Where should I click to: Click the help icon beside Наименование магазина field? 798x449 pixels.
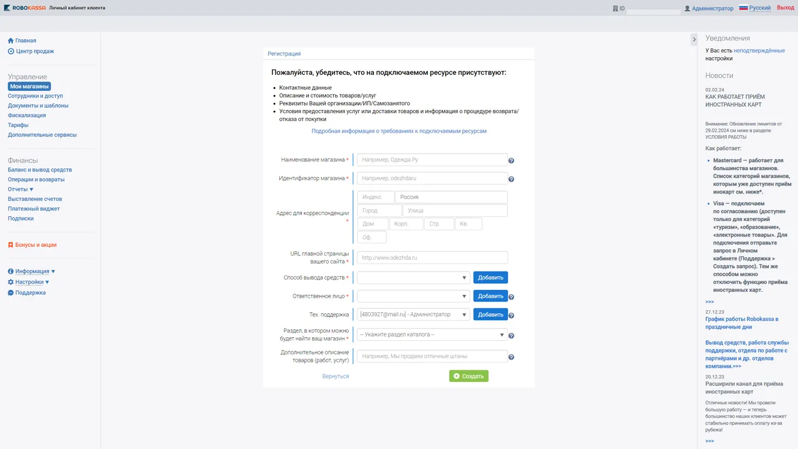(511, 161)
